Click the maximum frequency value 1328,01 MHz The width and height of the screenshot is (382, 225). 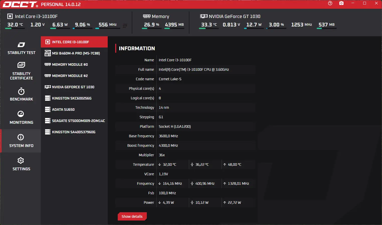[238, 183]
